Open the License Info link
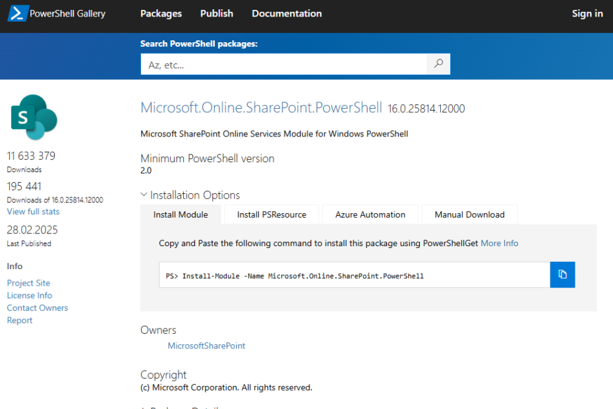613x409 pixels. click(x=29, y=296)
